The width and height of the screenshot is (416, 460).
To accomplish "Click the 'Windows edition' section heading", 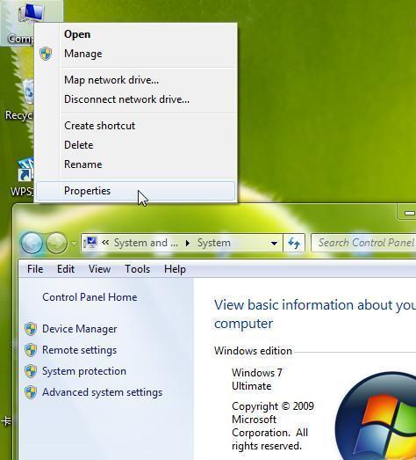I will (x=253, y=351).
